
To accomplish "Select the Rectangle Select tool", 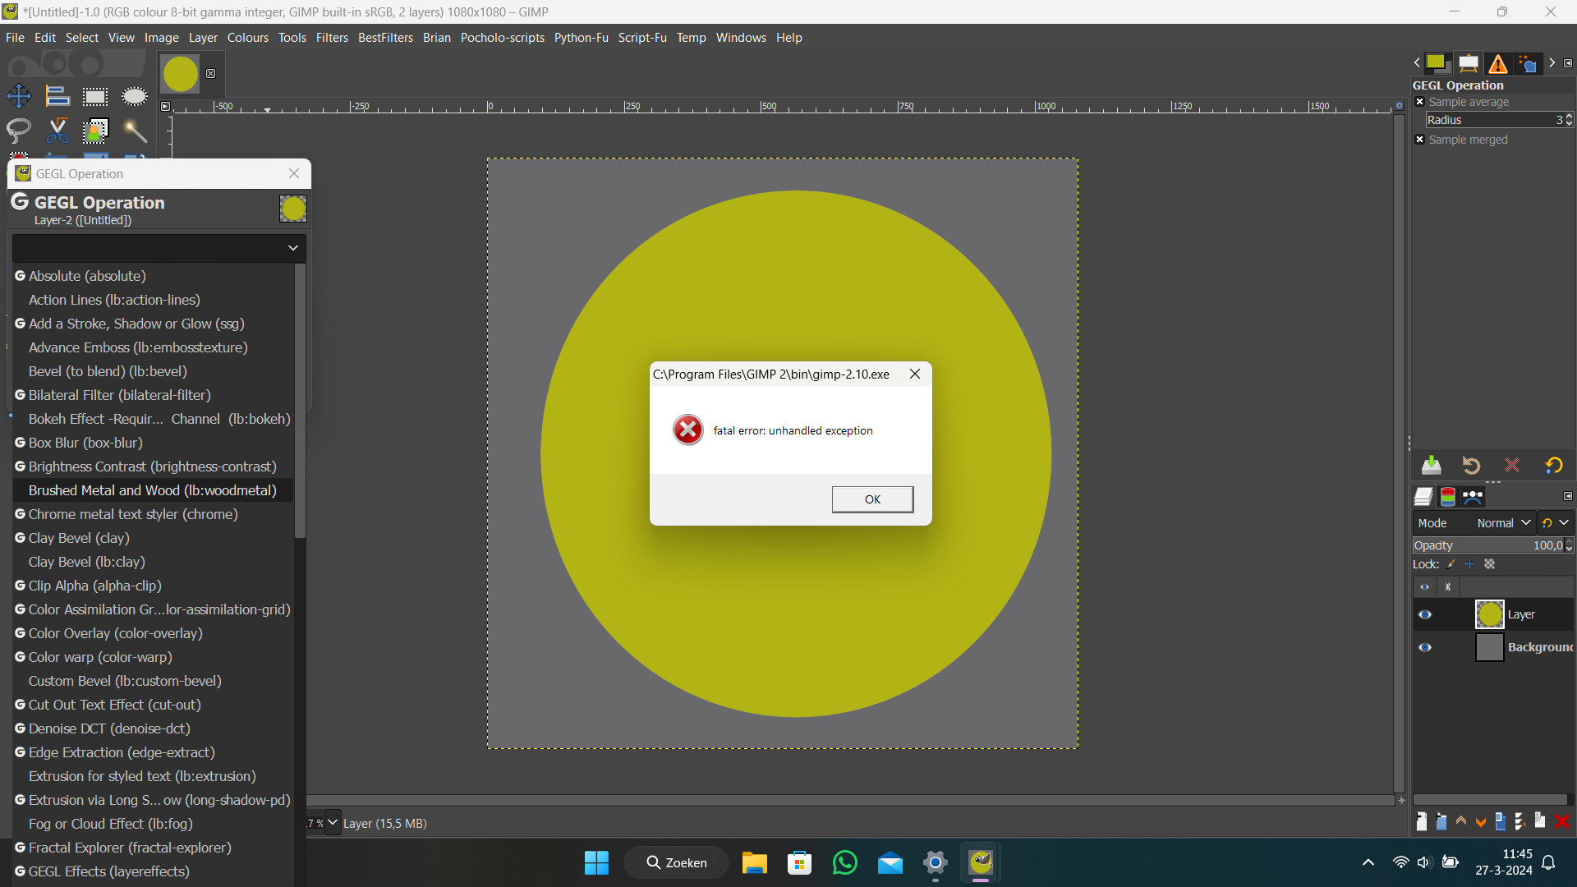I will coord(95,96).
